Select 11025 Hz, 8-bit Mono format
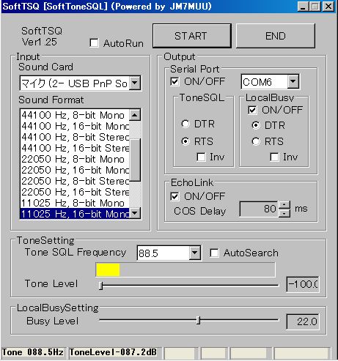The width and height of the screenshot is (338, 361). pyautogui.click(x=75, y=203)
